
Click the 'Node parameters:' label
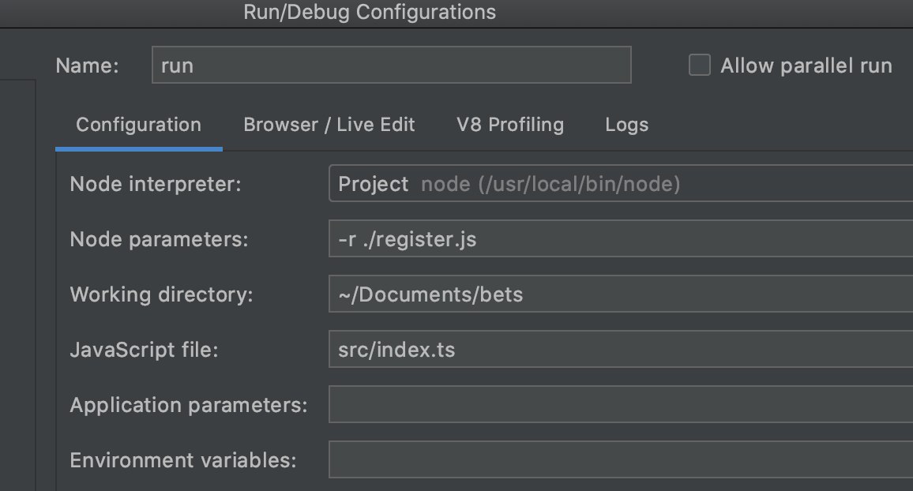(159, 239)
